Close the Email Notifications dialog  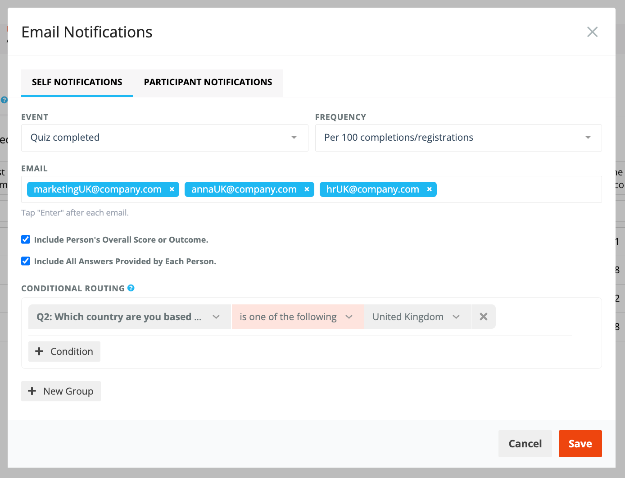[592, 32]
